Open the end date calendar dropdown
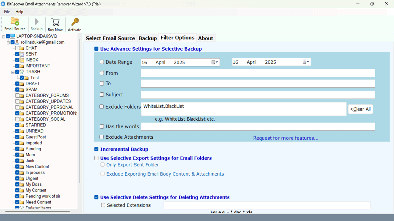Screen dimensions: 394x221 click(306, 62)
